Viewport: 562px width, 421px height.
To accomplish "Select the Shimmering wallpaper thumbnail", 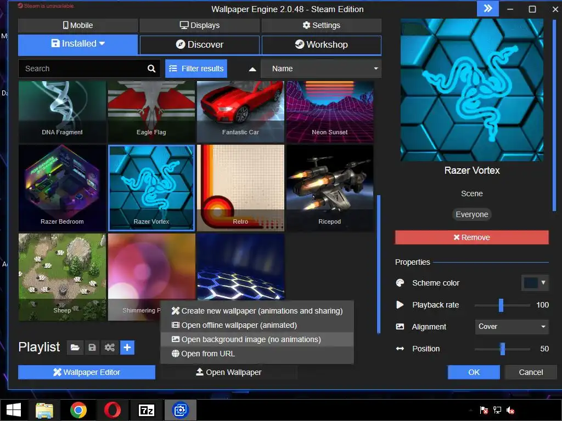I will [x=151, y=267].
